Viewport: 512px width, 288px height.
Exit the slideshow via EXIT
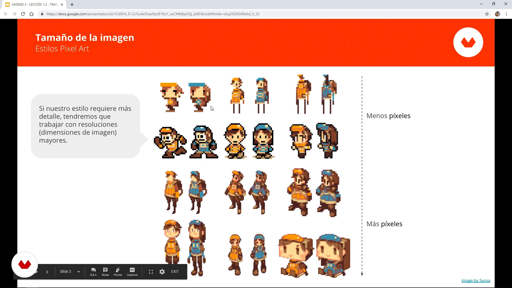click(175, 271)
